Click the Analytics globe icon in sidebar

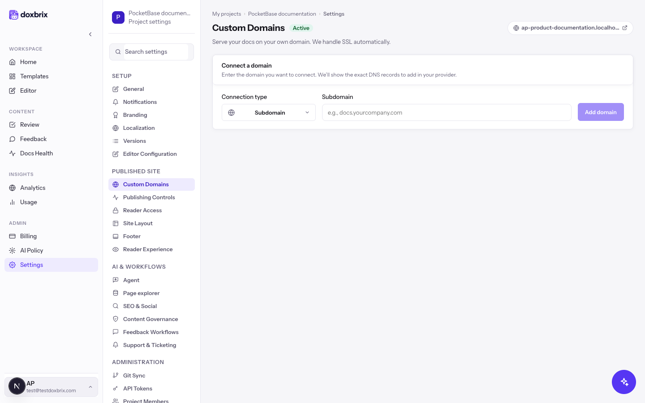click(13, 188)
